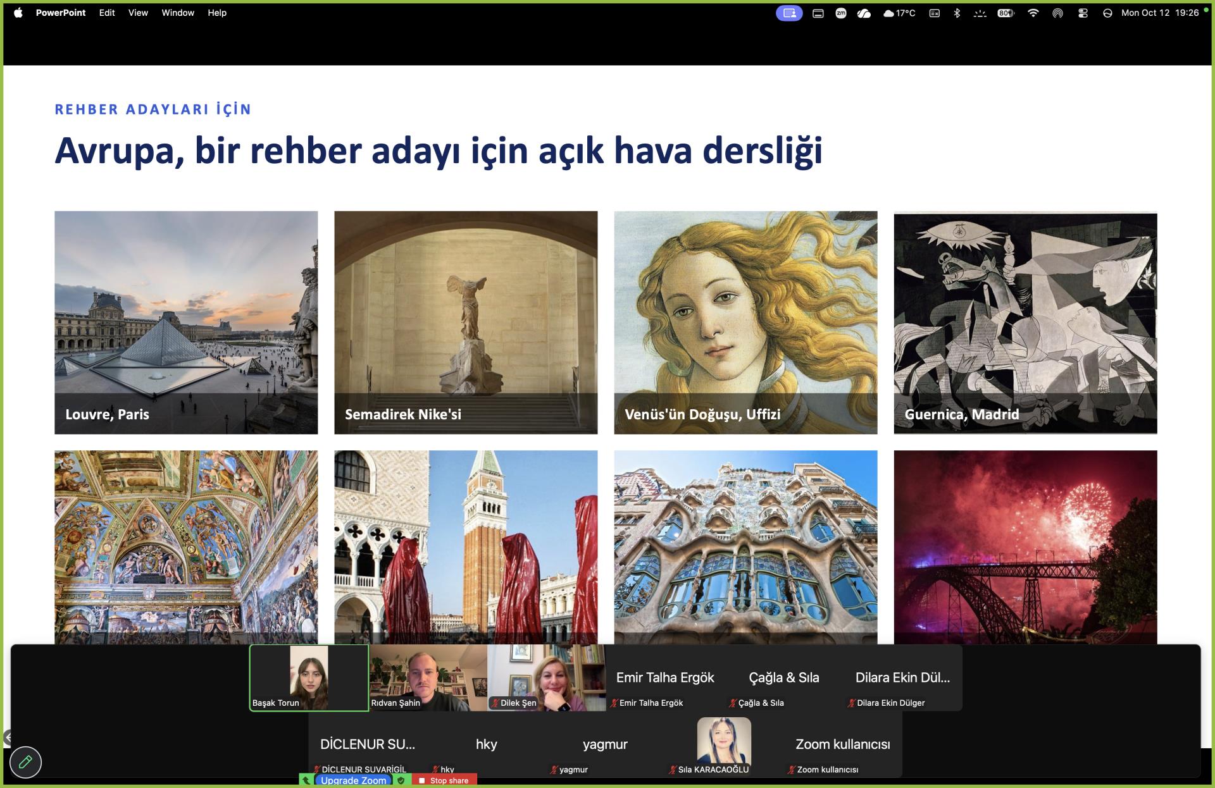1215x788 pixels.
Task: Open the Edit menu
Action: click(x=107, y=13)
